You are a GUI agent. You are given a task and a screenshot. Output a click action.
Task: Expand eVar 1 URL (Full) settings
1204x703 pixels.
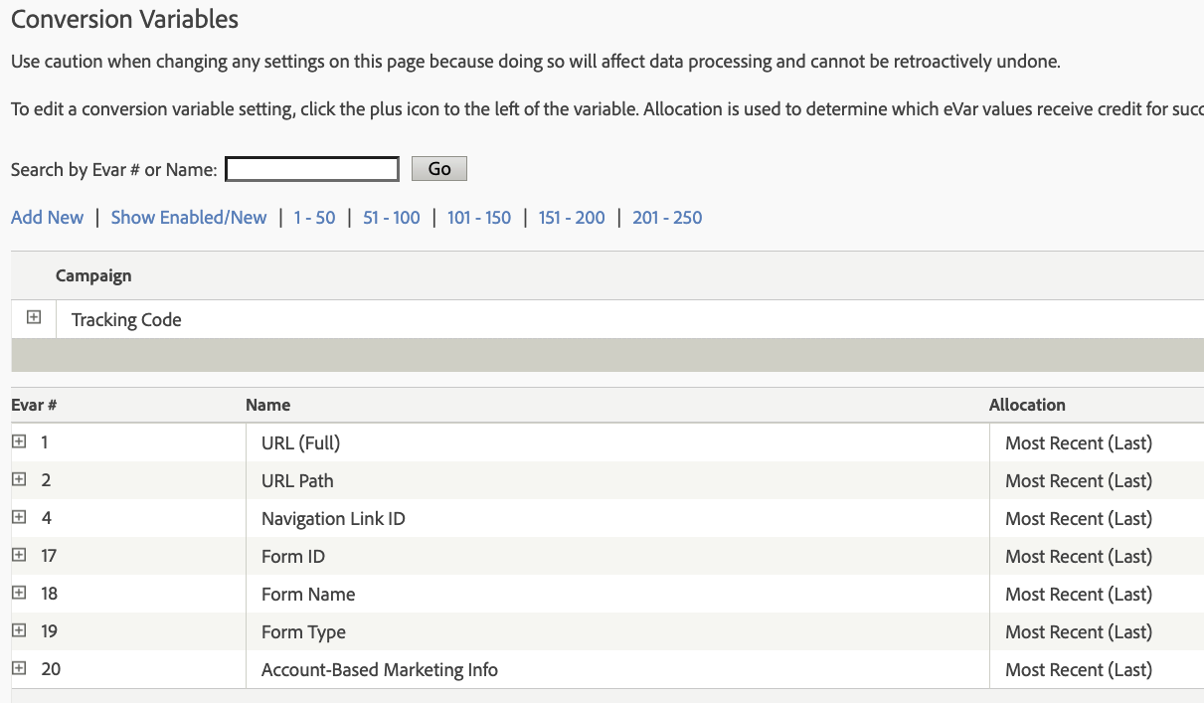19,441
